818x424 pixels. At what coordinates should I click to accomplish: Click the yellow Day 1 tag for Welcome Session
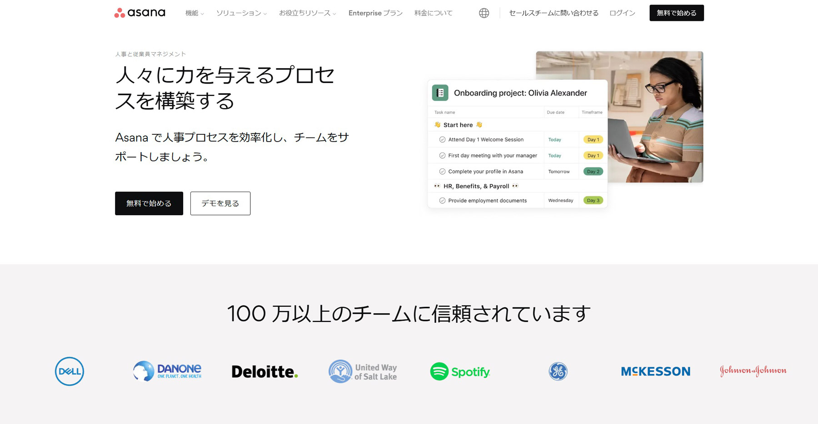(x=593, y=140)
